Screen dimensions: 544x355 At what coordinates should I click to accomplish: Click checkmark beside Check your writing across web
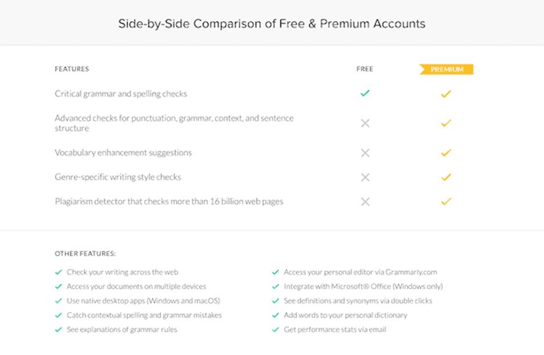coord(58,272)
